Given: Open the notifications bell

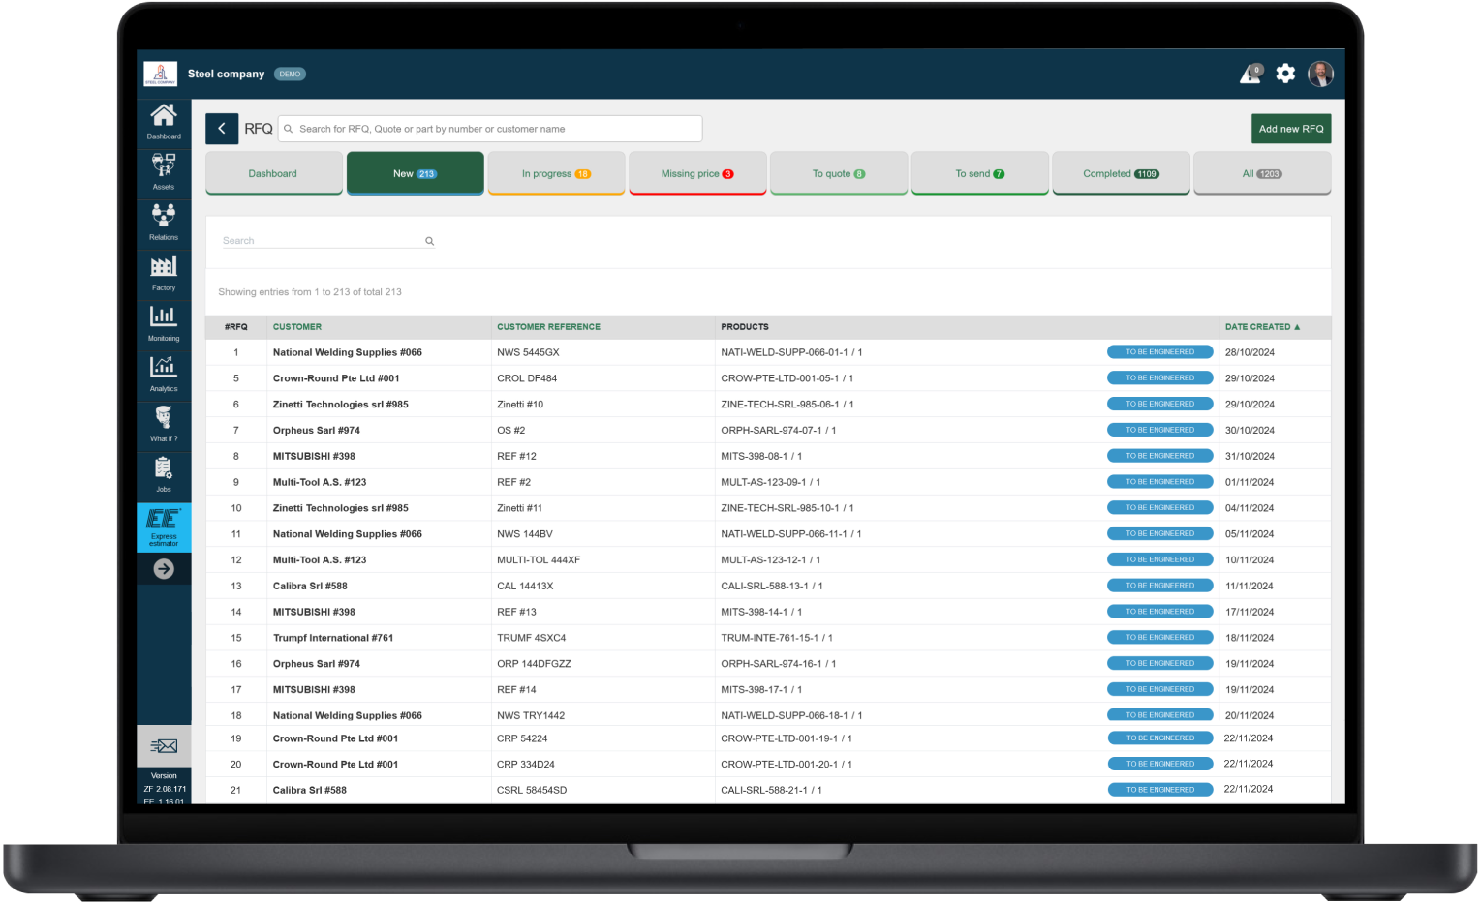Looking at the screenshot, I should tap(1250, 73).
